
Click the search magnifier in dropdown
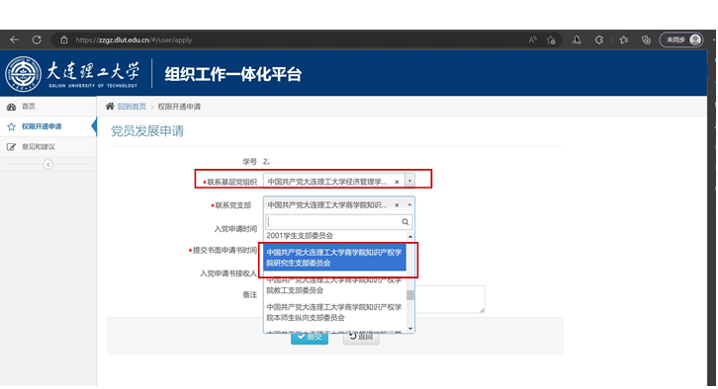click(x=405, y=222)
